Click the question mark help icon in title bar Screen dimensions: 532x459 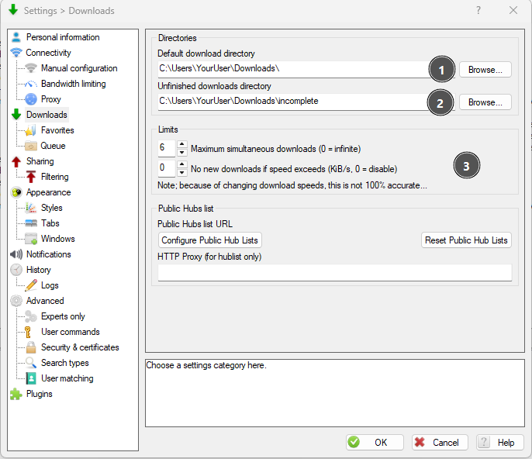point(478,11)
